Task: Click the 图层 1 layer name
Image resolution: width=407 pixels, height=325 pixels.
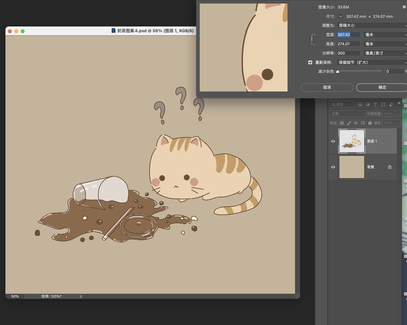Action: (372, 141)
